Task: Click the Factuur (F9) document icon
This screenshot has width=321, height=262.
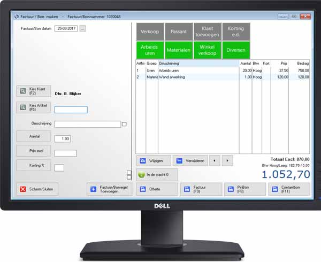Action: (187, 189)
